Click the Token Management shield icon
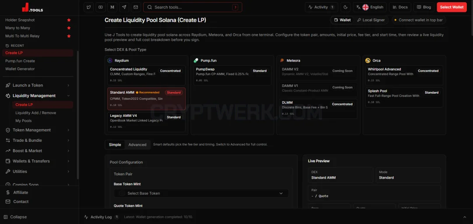The width and height of the screenshot is (473, 224). 8,130
